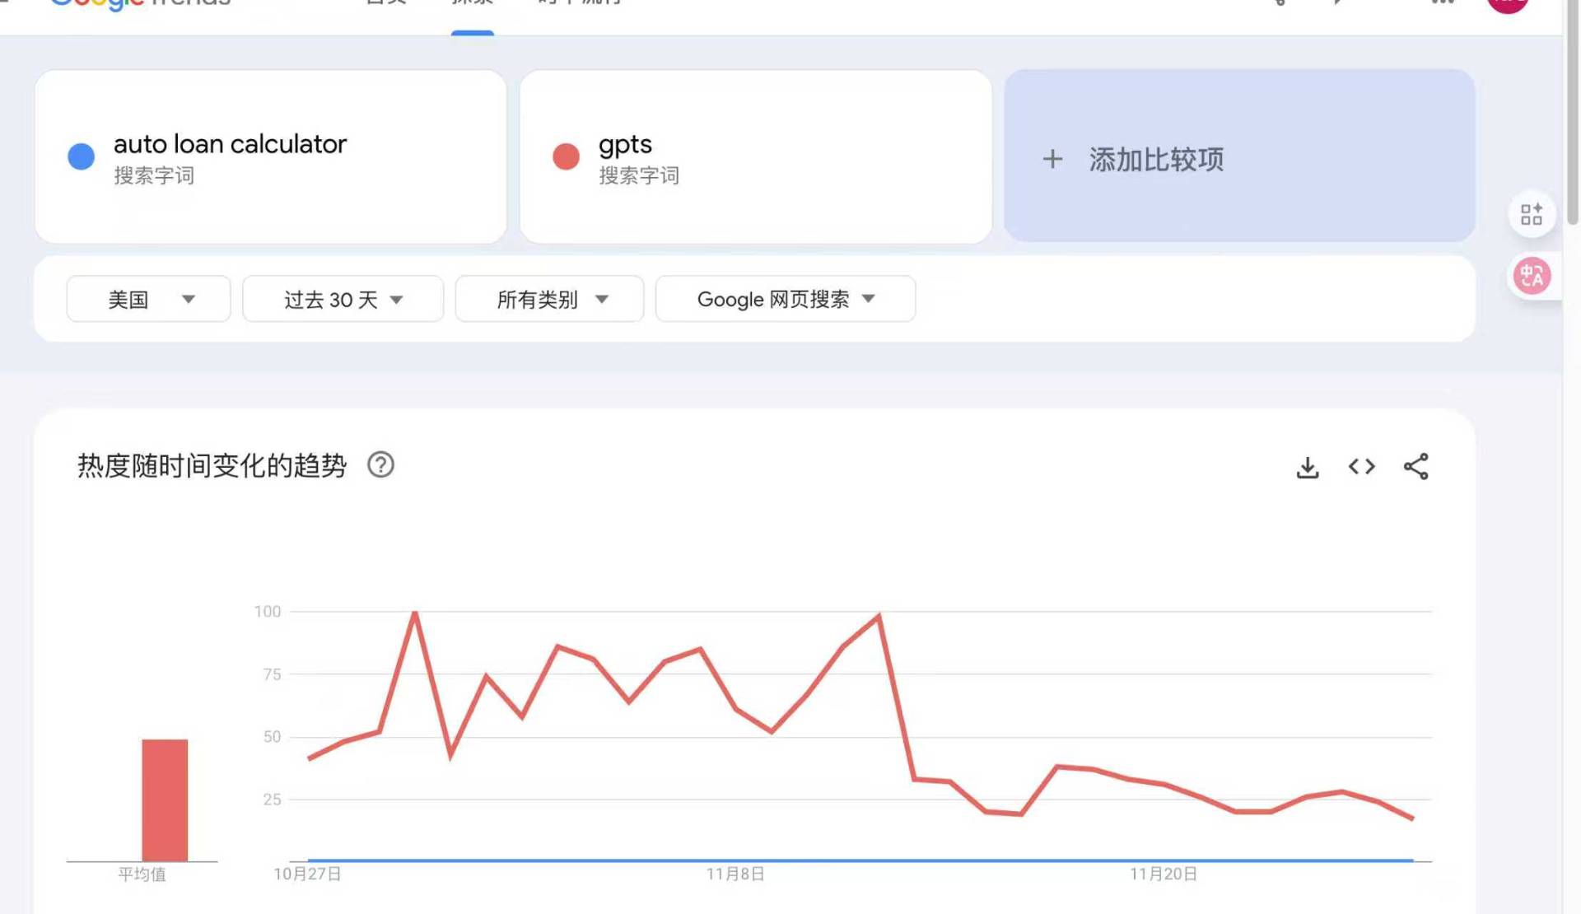Click the red dot for gpts
This screenshot has height=914, width=1581.
tap(566, 156)
